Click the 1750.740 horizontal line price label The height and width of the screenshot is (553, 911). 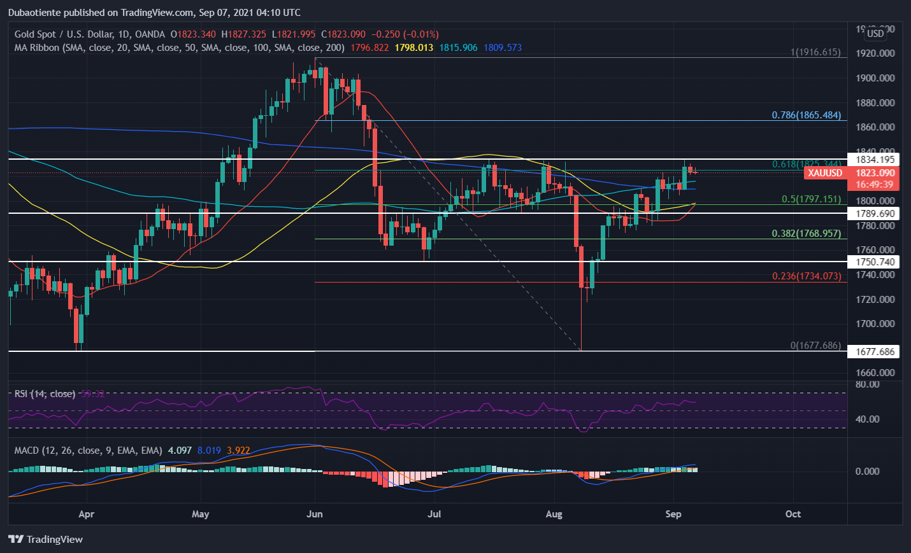tap(875, 262)
